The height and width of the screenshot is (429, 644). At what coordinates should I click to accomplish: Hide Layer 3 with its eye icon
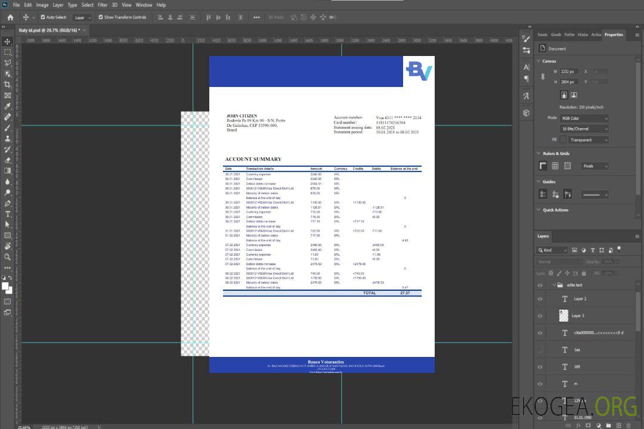coord(540,316)
